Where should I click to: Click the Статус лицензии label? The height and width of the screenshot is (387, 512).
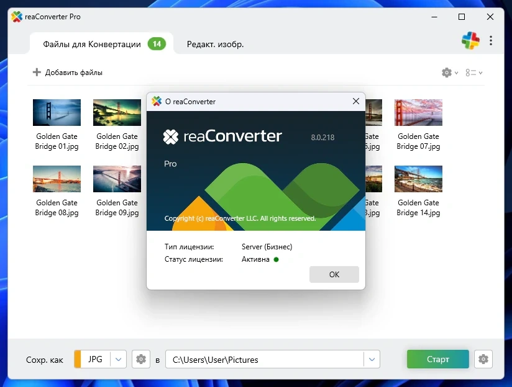[x=194, y=259]
